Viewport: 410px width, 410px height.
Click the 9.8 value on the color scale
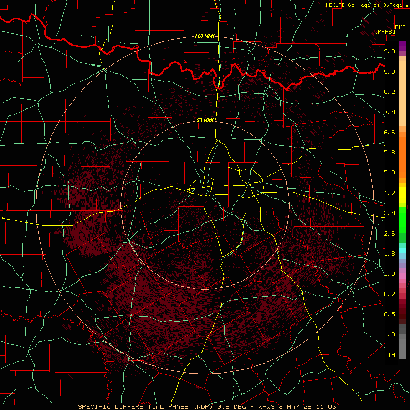[x=389, y=51]
